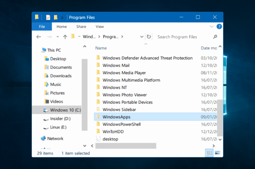The image size is (255, 169).
Task: Click the WinToHDD folder icon
Action: pyautogui.click(x=98, y=131)
